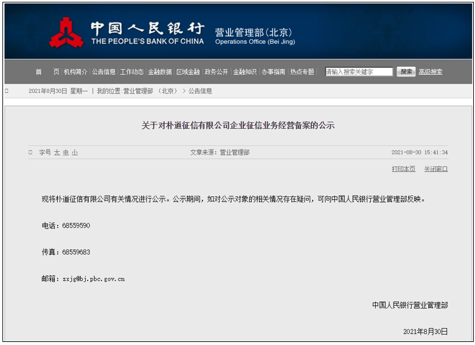
Task: Click 打印本页 print page link
Action: click(403, 169)
